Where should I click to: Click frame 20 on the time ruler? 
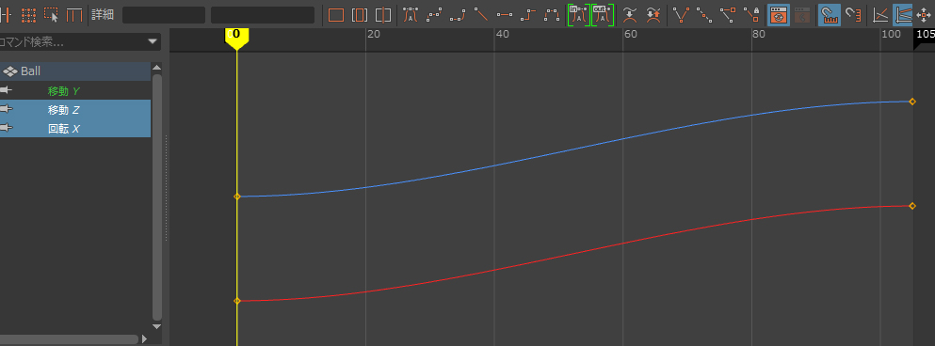pyautogui.click(x=373, y=35)
